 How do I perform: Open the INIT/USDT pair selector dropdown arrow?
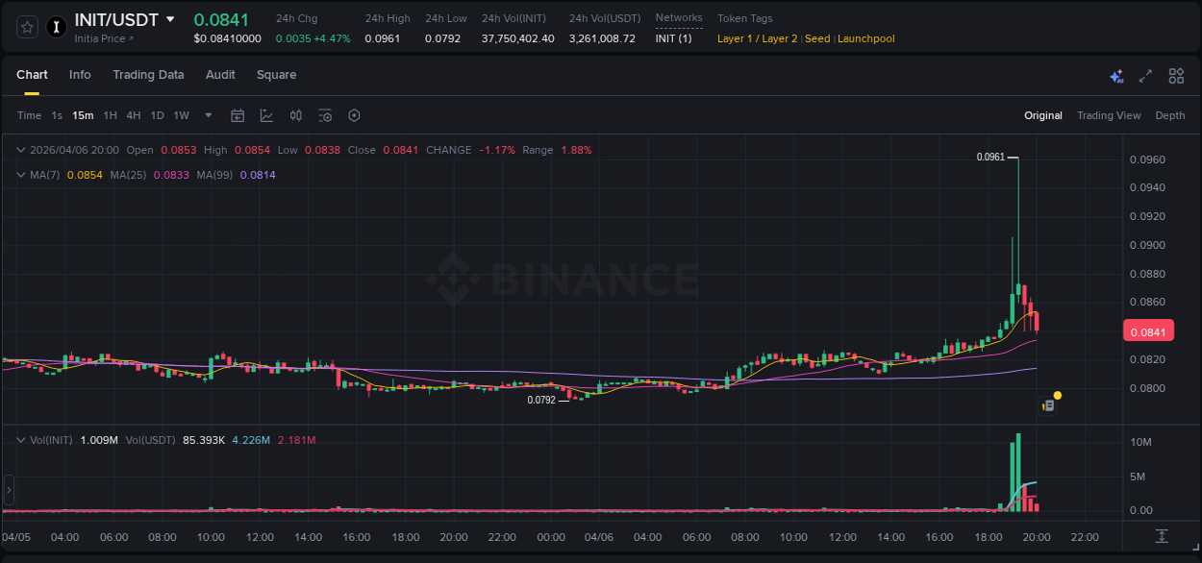click(170, 19)
